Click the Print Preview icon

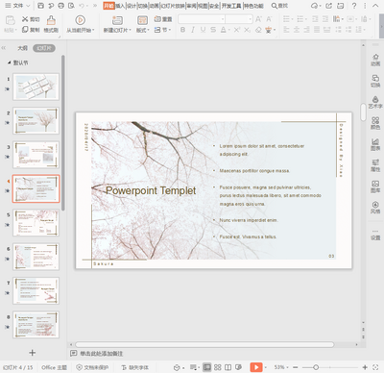click(x=71, y=6)
